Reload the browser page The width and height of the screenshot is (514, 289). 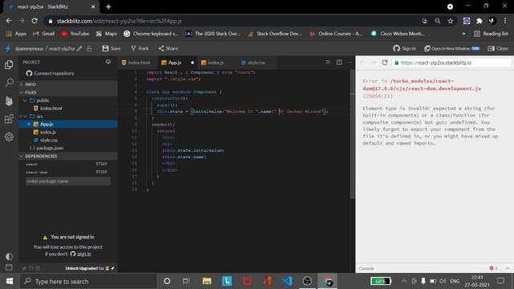[x=35, y=21]
